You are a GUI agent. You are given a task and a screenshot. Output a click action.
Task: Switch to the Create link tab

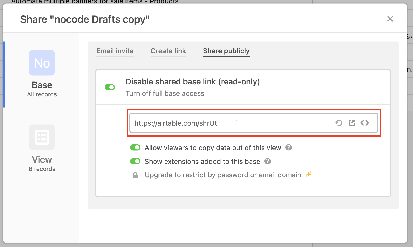pos(168,51)
